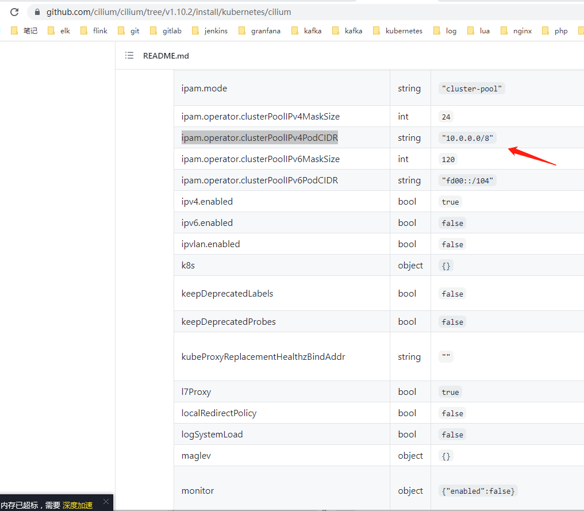Open the kubernetes bookmark folder
Screen dimensions: 584x511
pyautogui.click(x=398, y=30)
